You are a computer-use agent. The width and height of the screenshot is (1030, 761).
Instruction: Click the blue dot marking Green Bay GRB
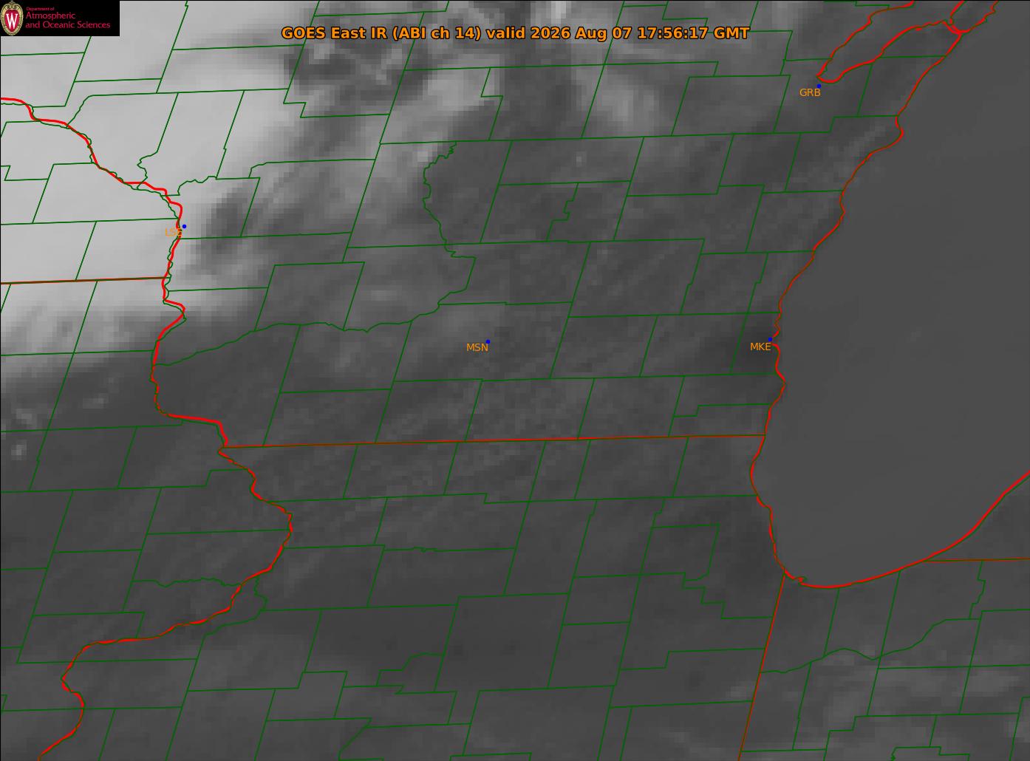coord(819,86)
